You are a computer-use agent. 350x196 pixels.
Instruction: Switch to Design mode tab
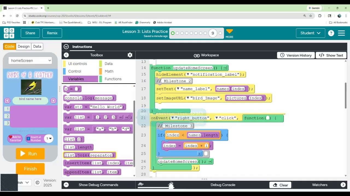[x=24, y=46]
